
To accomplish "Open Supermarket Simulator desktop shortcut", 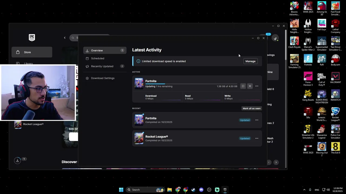I will pos(322,44).
